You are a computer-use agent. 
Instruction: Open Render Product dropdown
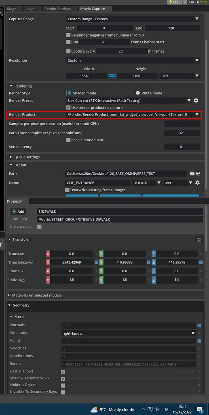(133, 115)
